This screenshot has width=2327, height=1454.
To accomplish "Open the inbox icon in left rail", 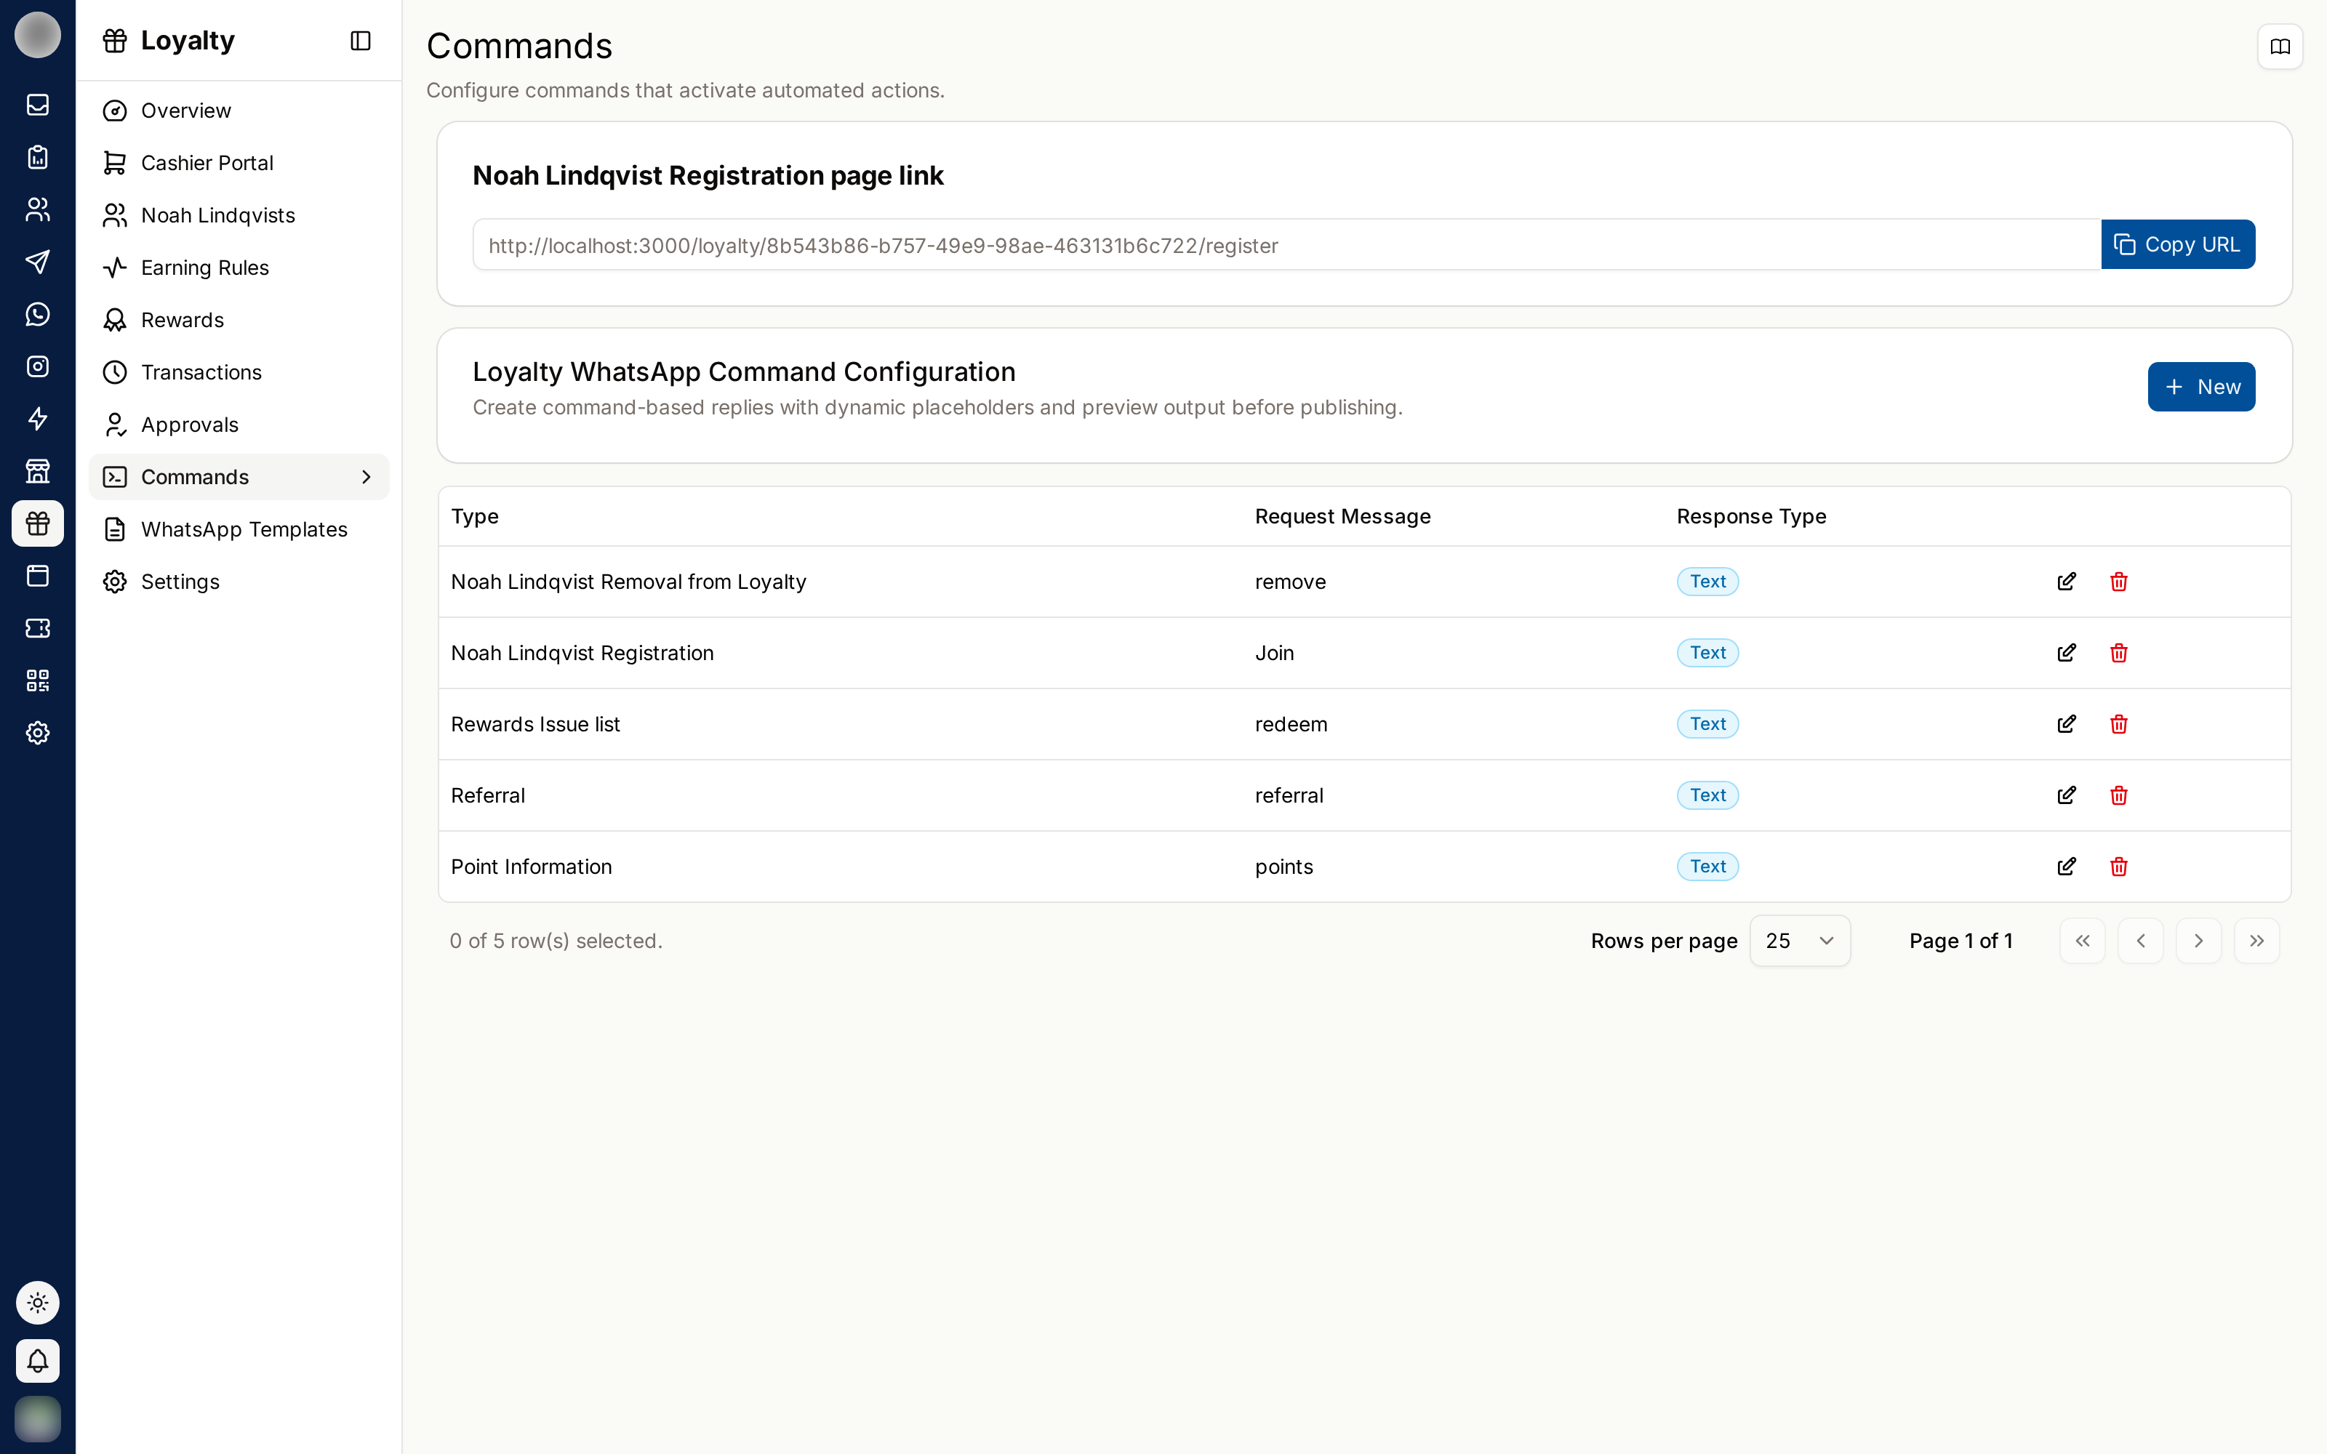I will pos(38,105).
